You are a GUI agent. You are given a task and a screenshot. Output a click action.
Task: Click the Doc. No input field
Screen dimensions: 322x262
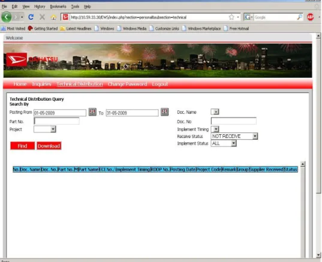pos(233,121)
